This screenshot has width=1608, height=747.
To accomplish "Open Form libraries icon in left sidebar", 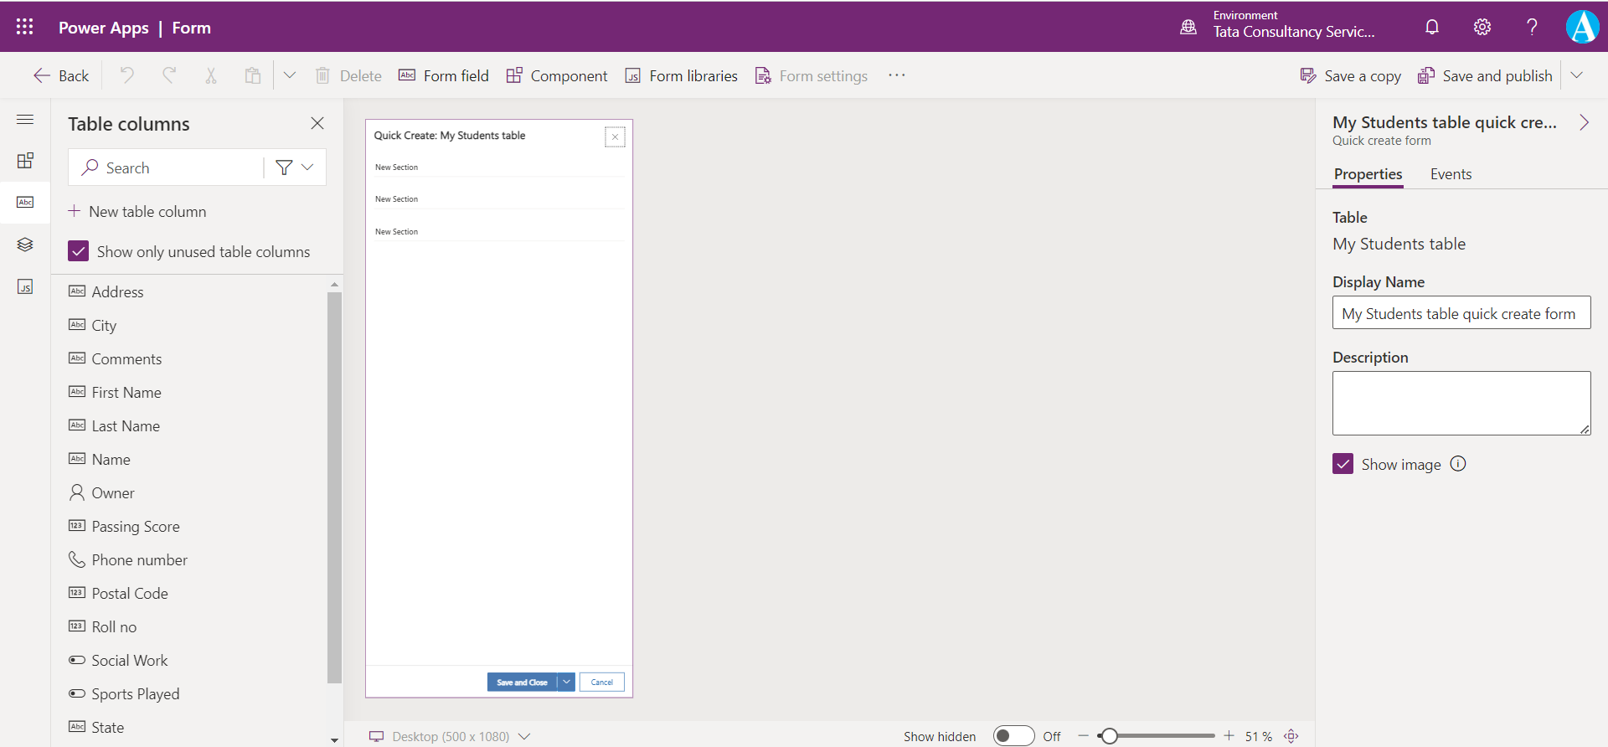I will (x=25, y=287).
